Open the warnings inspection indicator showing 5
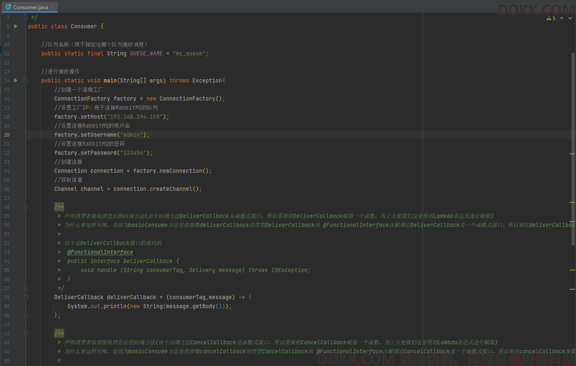 pos(551,18)
